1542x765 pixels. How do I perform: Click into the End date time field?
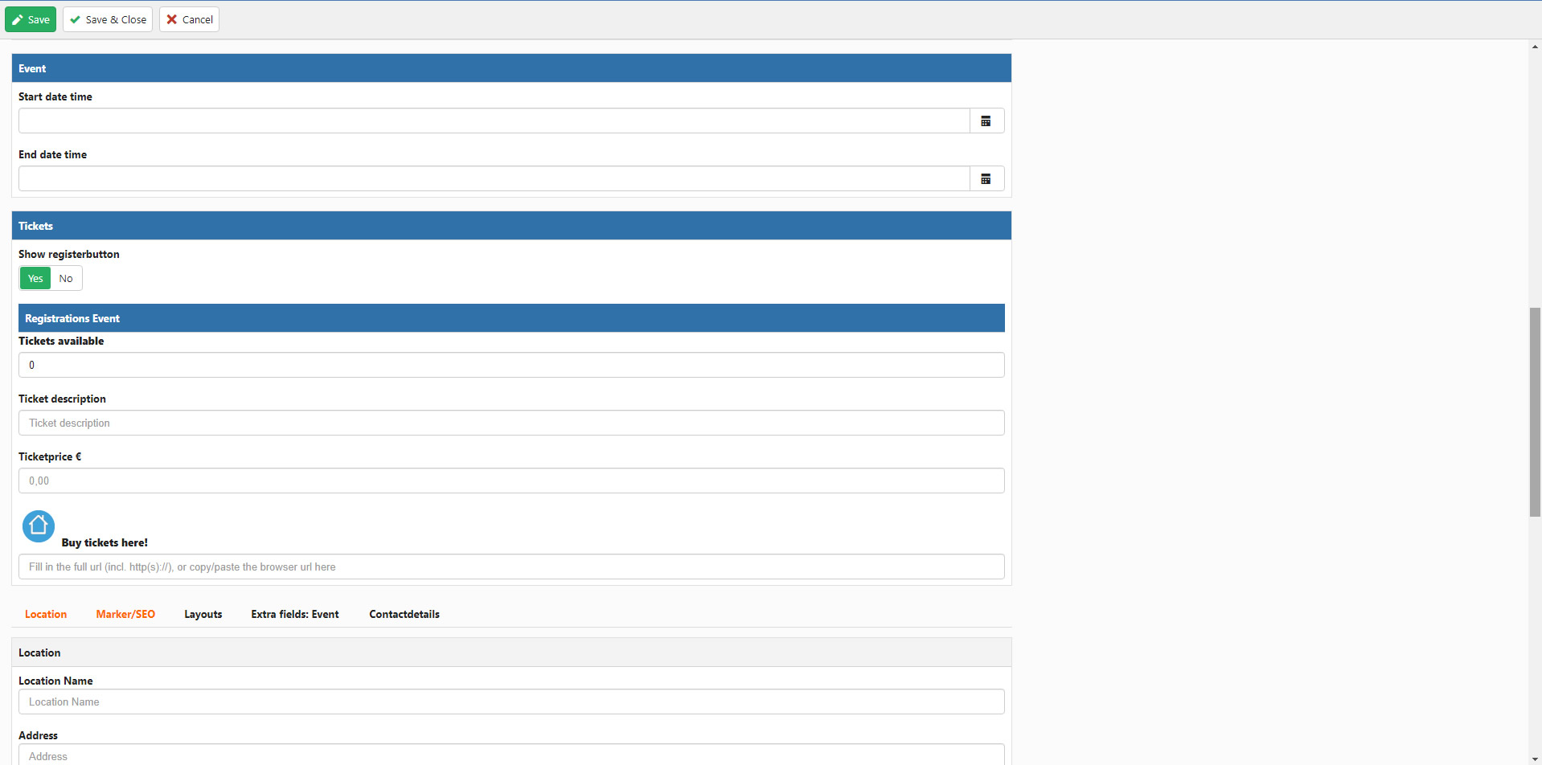pos(494,179)
